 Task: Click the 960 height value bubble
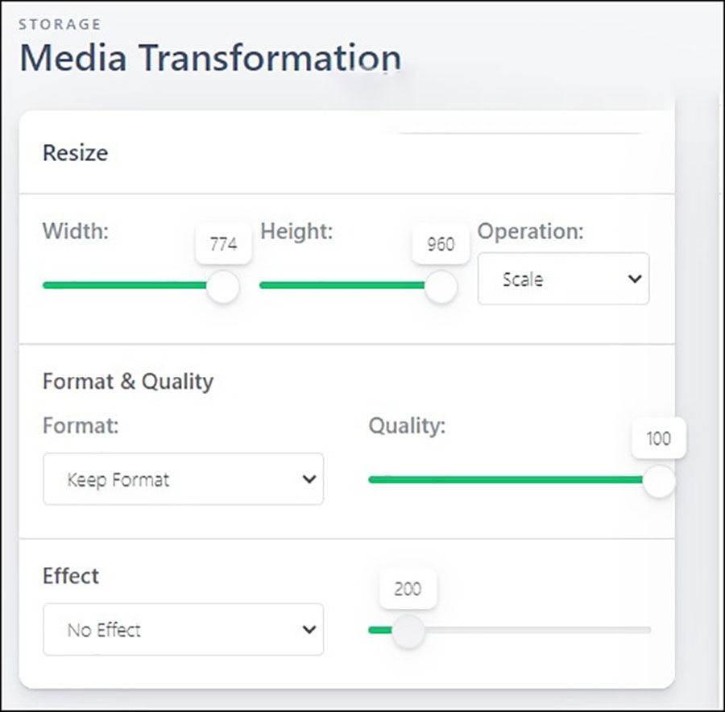pyautogui.click(x=441, y=244)
